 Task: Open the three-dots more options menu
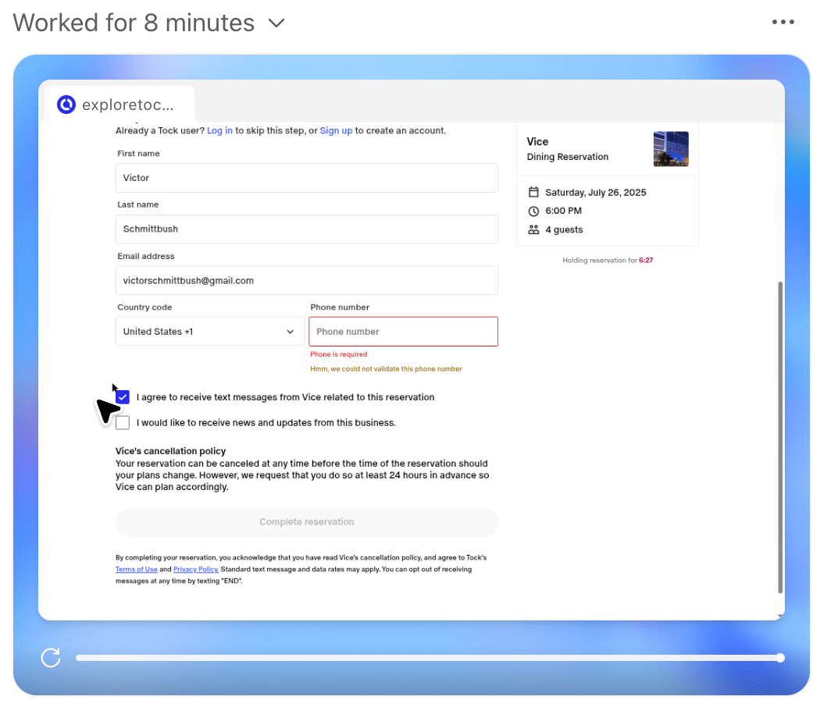[x=783, y=22]
